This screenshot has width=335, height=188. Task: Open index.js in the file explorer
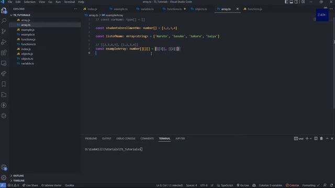[26, 49]
